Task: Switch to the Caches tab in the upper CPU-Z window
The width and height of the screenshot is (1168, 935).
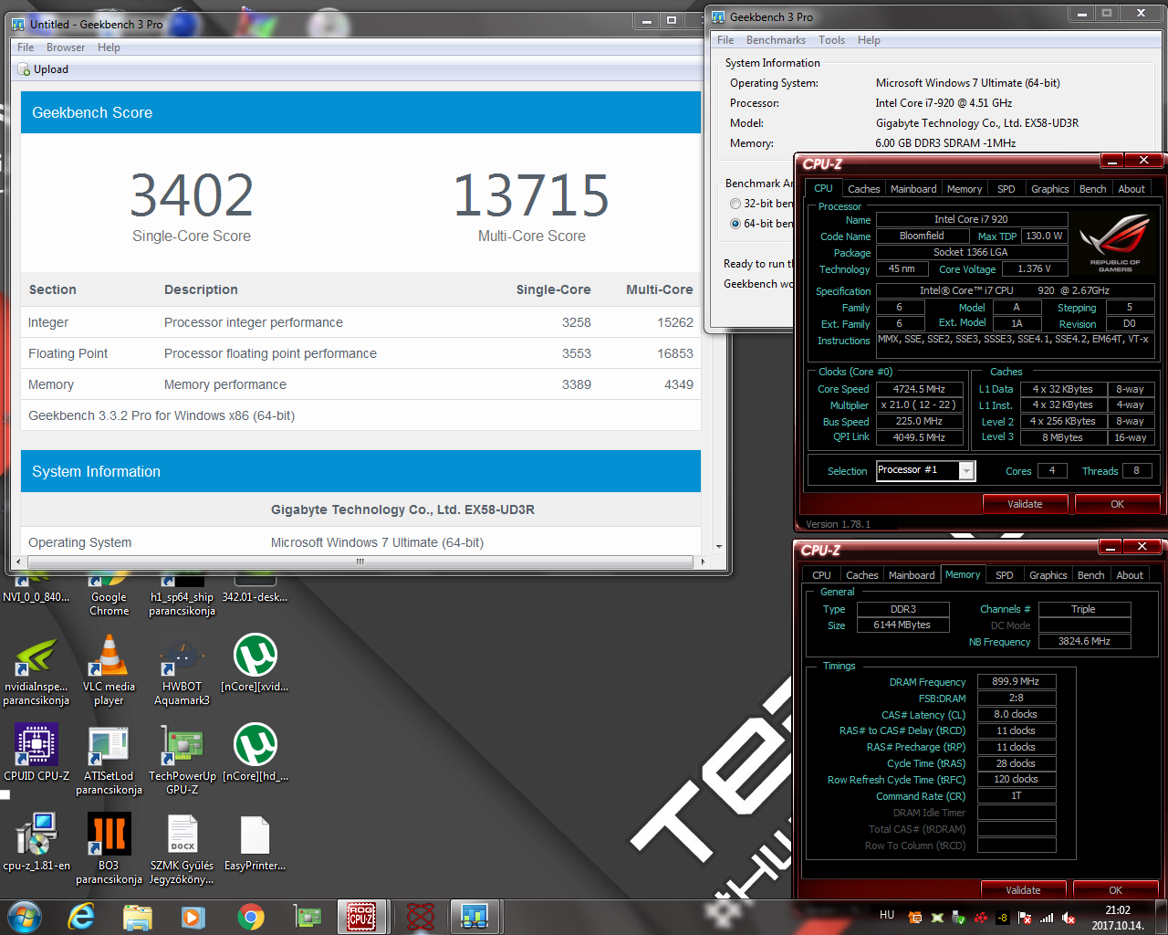Action: pyautogui.click(x=863, y=189)
